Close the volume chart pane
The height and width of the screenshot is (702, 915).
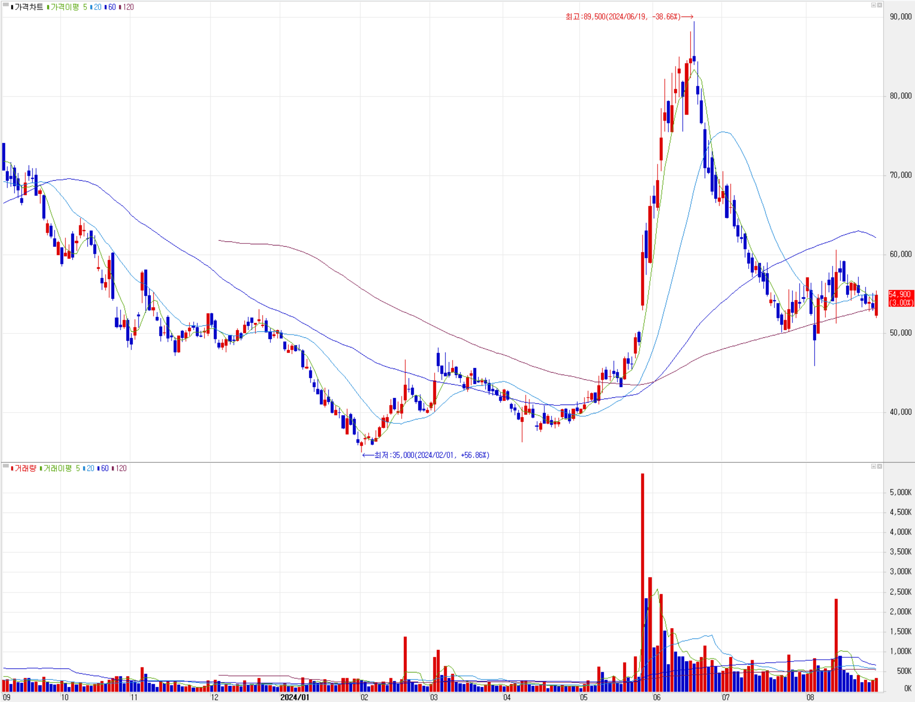pos(879,466)
